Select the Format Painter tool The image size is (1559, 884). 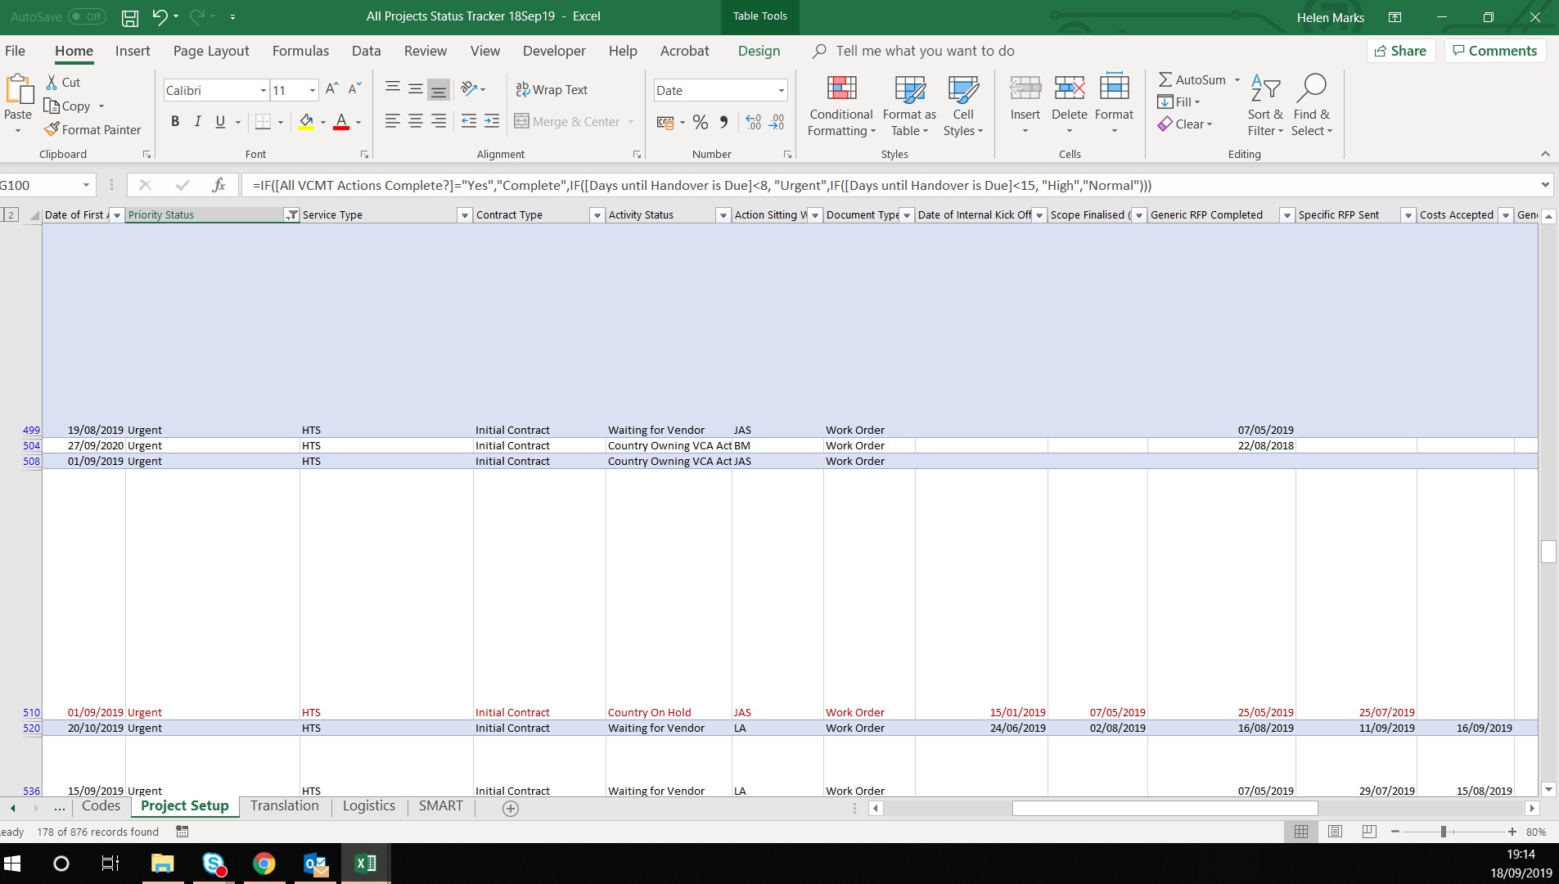click(x=92, y=129)
